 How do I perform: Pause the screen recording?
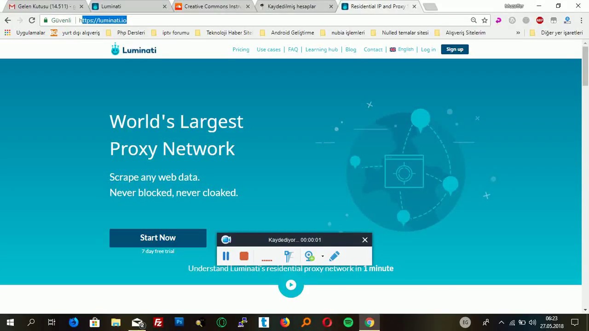[x=226, y=256]
